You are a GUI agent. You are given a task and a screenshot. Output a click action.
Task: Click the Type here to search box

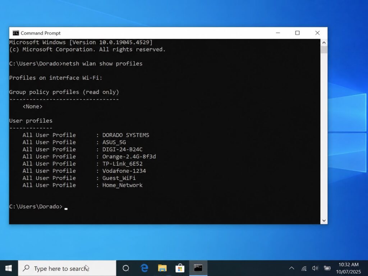(67, 268)
